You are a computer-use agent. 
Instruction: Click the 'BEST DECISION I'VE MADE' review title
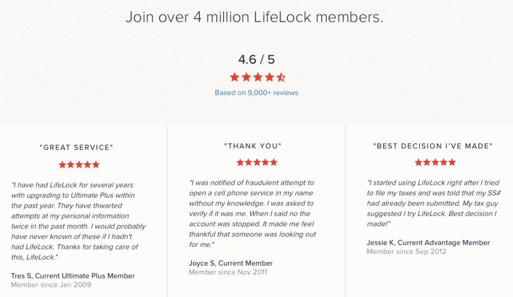pyautogui.click(x=433, y=146)
